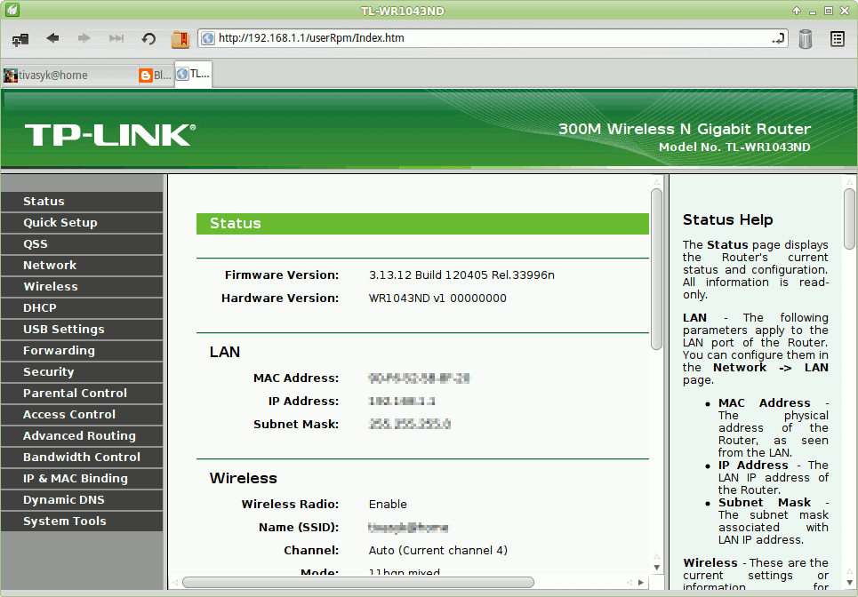Expand the Forwarding menu section
The width and height of the screenshot is (858, 597).
coord(82,350)
